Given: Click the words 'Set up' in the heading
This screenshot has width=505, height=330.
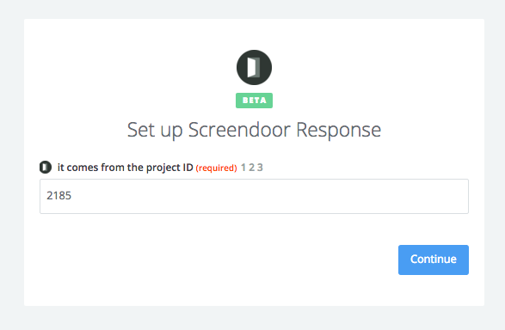Looking at the screenshot, I should pos(155,131).
